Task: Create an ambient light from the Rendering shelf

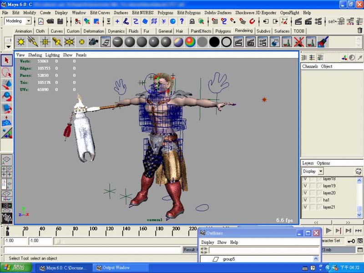Action: (21, 42)
